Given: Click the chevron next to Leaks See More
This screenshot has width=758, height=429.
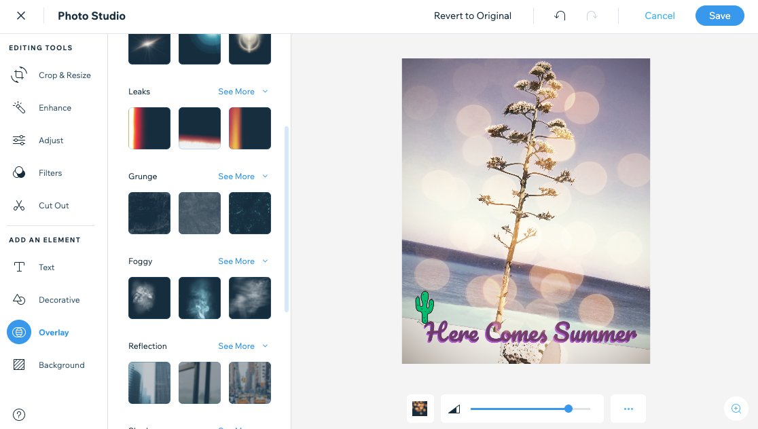Looking at the screenshot, I should coord(265,92).
